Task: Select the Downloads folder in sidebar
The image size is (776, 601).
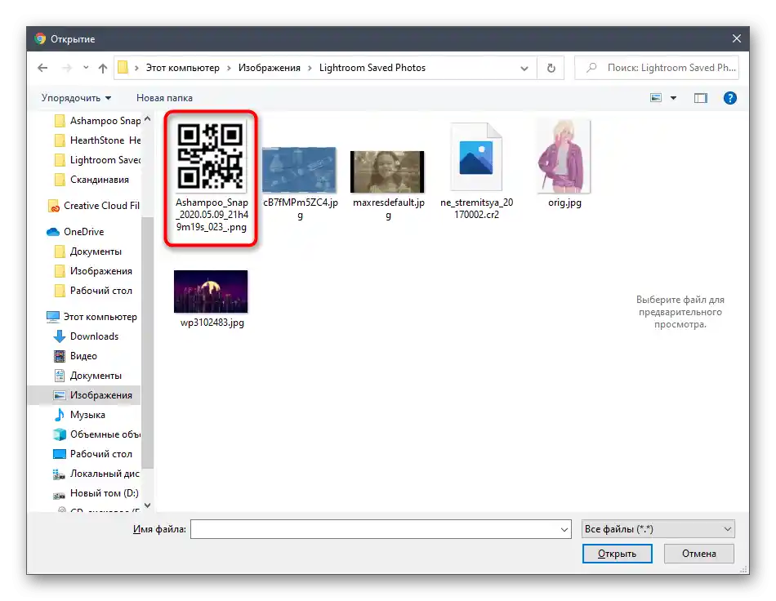Action: coord(94,336)
